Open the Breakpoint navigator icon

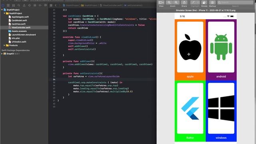pos(40,5)
